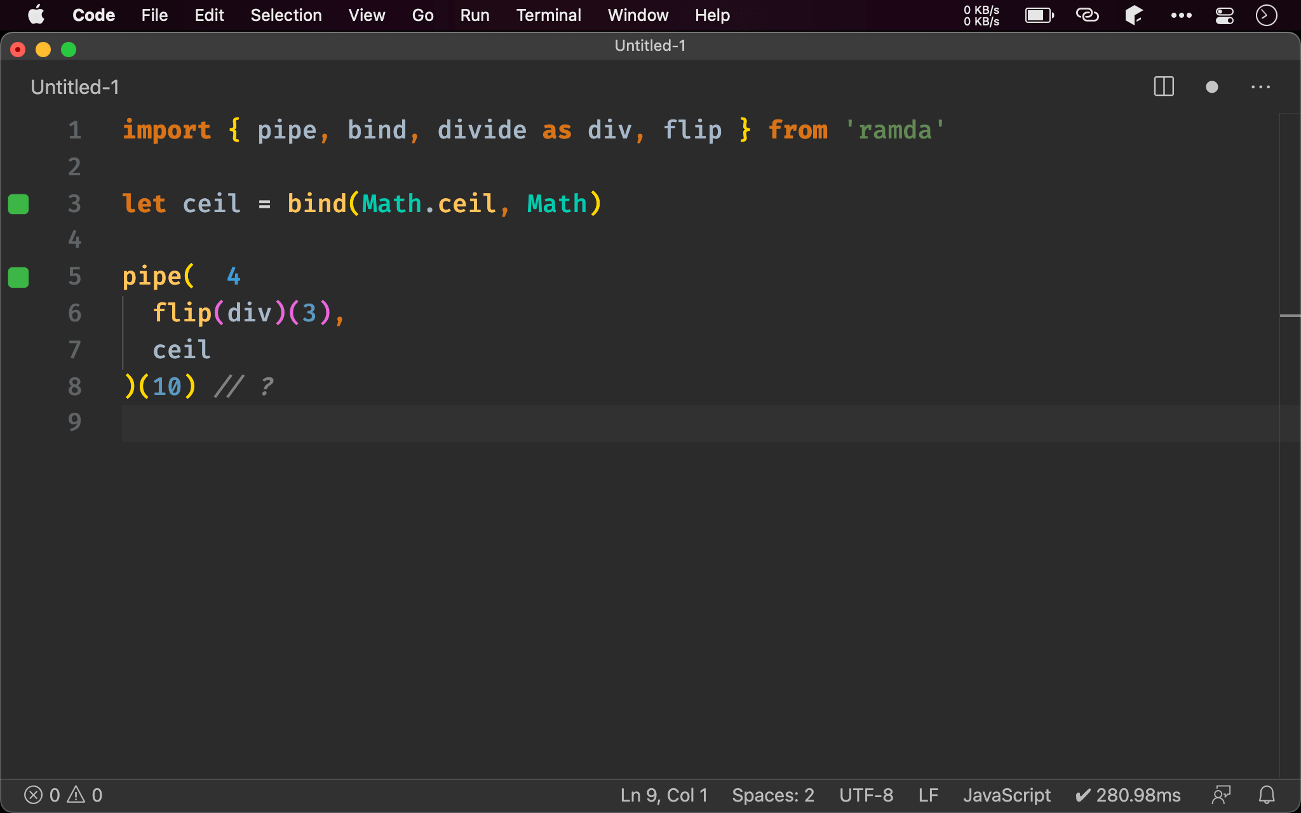This screenshot has width=1301, height=813.
Task: Click the green Quokka marker on line 5
Action: [x=18, y=277]
